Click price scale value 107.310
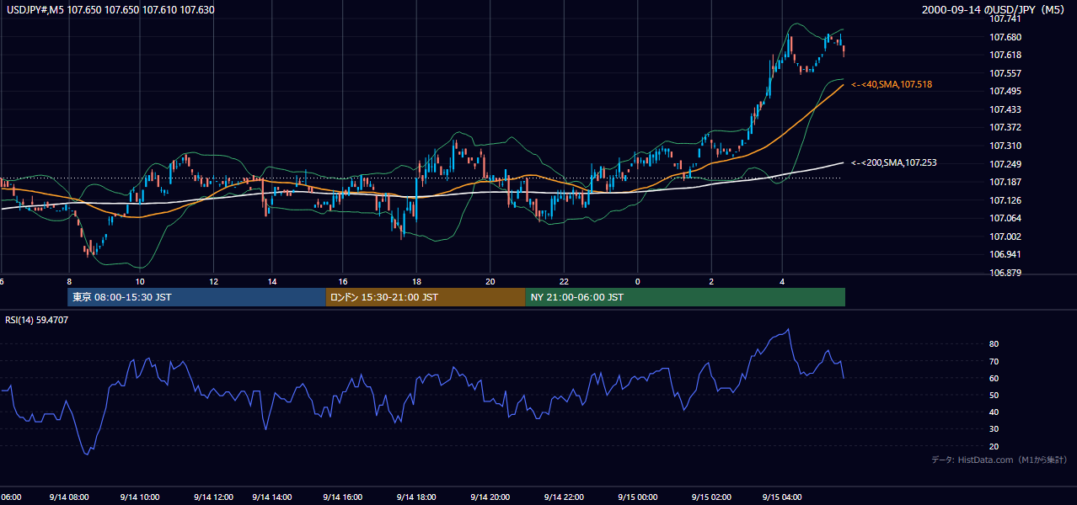Viewport: 1077px width, 505px height. [1005, 146]
